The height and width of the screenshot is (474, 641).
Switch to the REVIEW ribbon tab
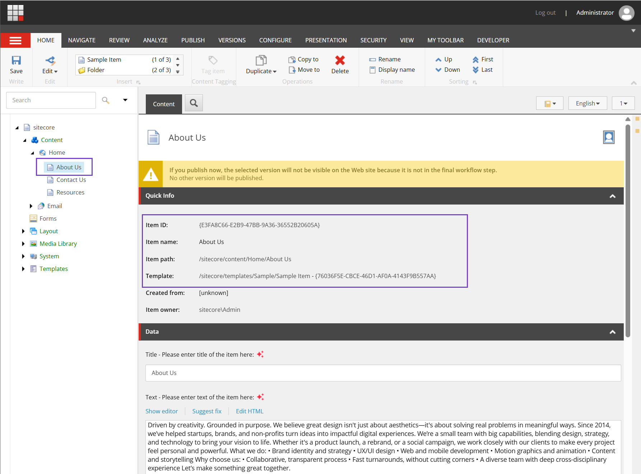click(x=119, y=41)
